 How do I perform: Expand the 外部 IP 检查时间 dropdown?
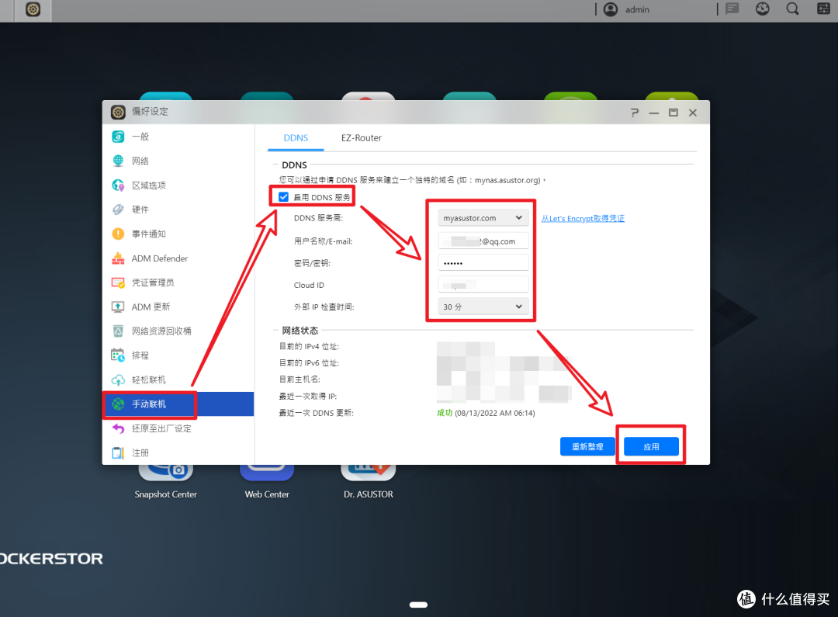coord(481,307)
